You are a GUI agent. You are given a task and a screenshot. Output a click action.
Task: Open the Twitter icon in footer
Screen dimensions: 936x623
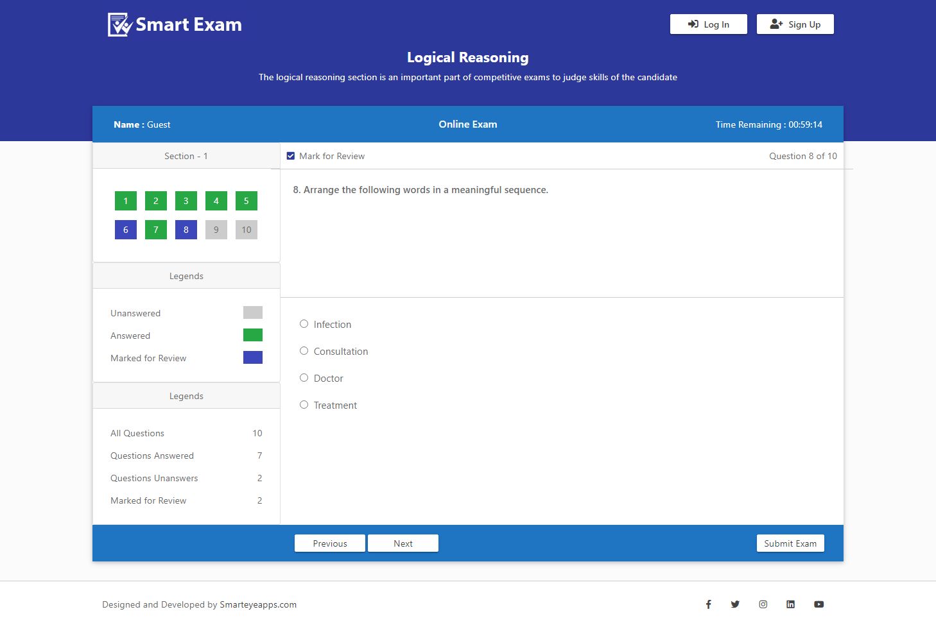735,604
